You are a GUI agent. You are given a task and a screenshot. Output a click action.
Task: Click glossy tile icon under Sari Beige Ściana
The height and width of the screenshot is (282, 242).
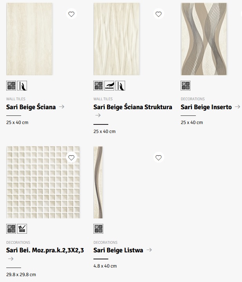[11, 85]
